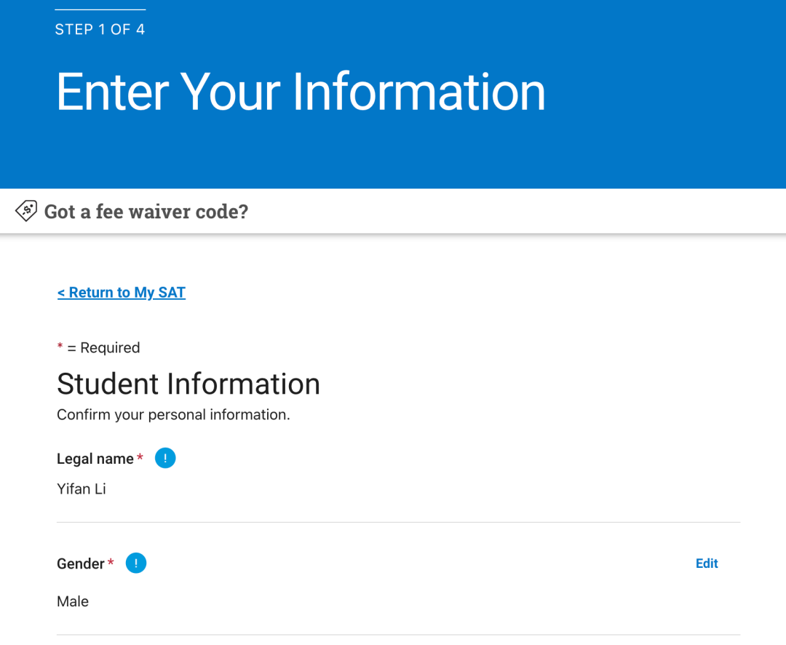Click the white progress line above step label
The width and height of the screenshot is (786, 645).
[x=100, y=9]
